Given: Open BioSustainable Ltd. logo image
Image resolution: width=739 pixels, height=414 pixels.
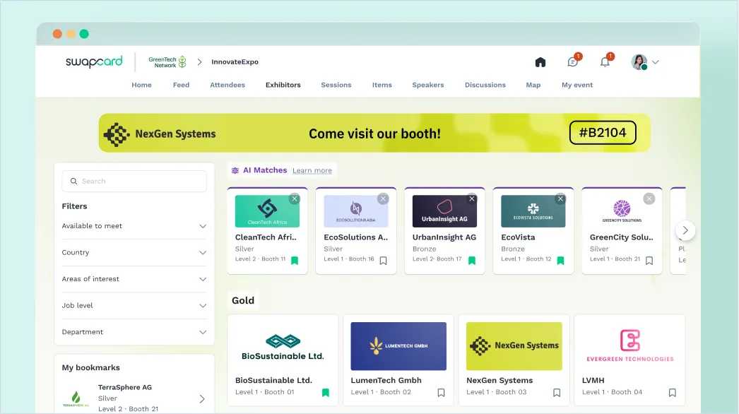Looking at the screenshot, I should [283, 346].
